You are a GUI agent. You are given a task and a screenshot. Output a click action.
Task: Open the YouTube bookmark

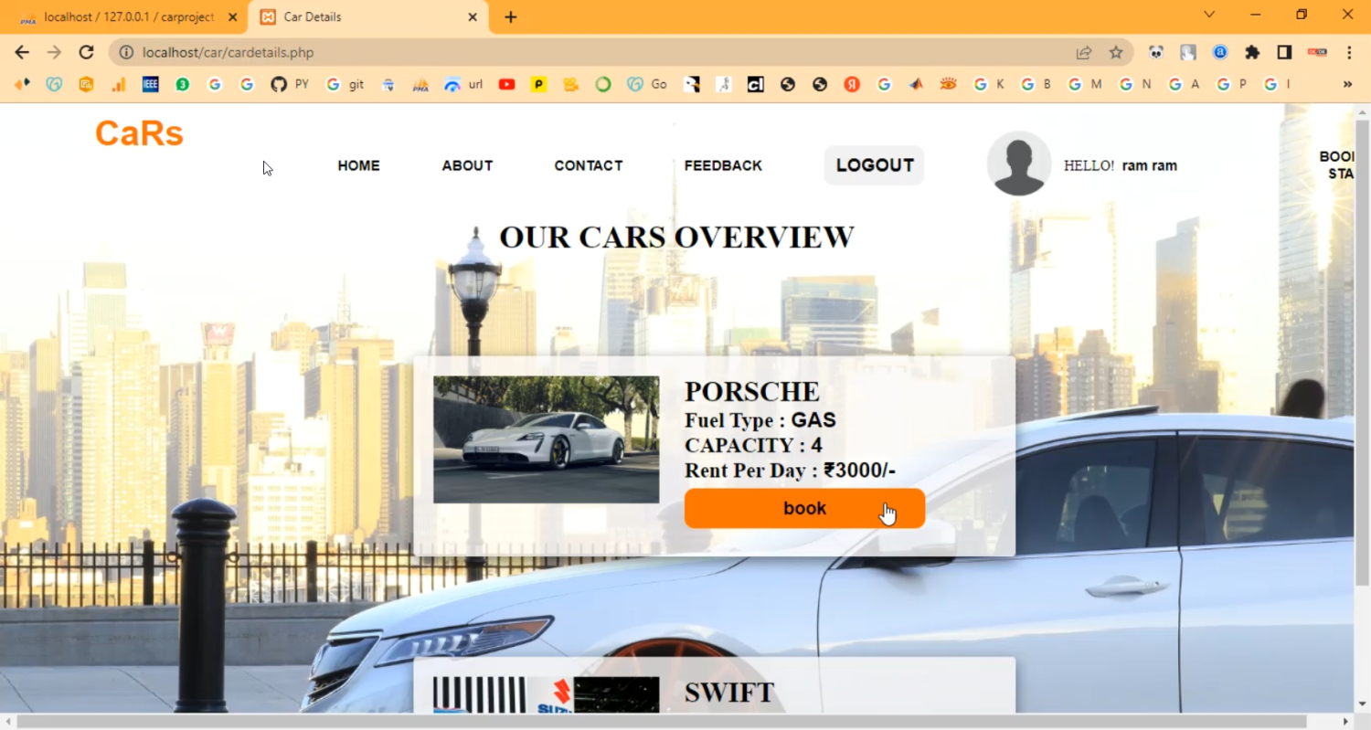click(506, 84)
